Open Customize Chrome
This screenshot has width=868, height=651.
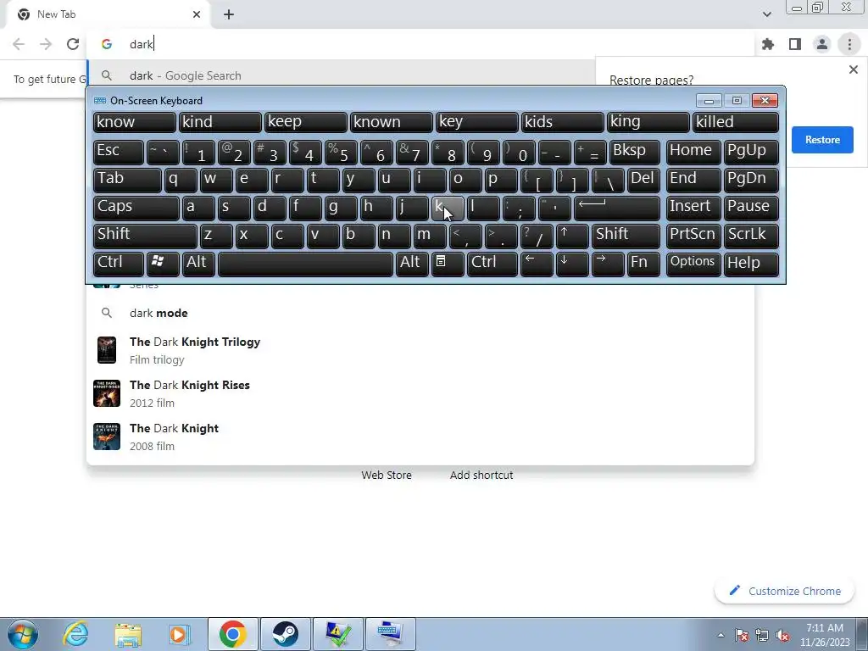click(x=784, y=591)
